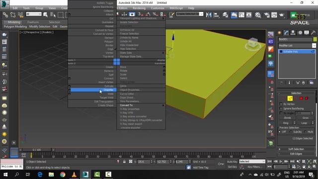Activate Element sub-object selection icon
This screenshot has height=179, width=318.
pos(307,98)
